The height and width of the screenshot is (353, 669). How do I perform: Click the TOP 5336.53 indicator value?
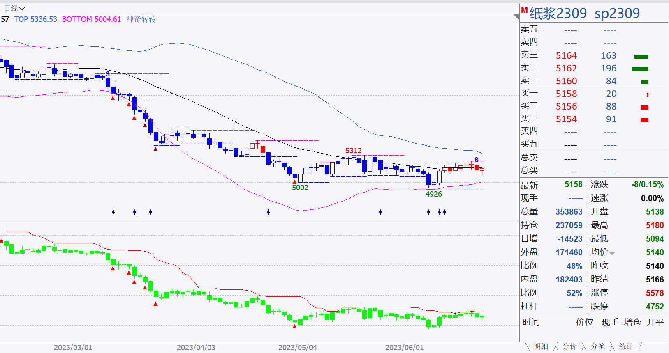[x=35, y=19]
